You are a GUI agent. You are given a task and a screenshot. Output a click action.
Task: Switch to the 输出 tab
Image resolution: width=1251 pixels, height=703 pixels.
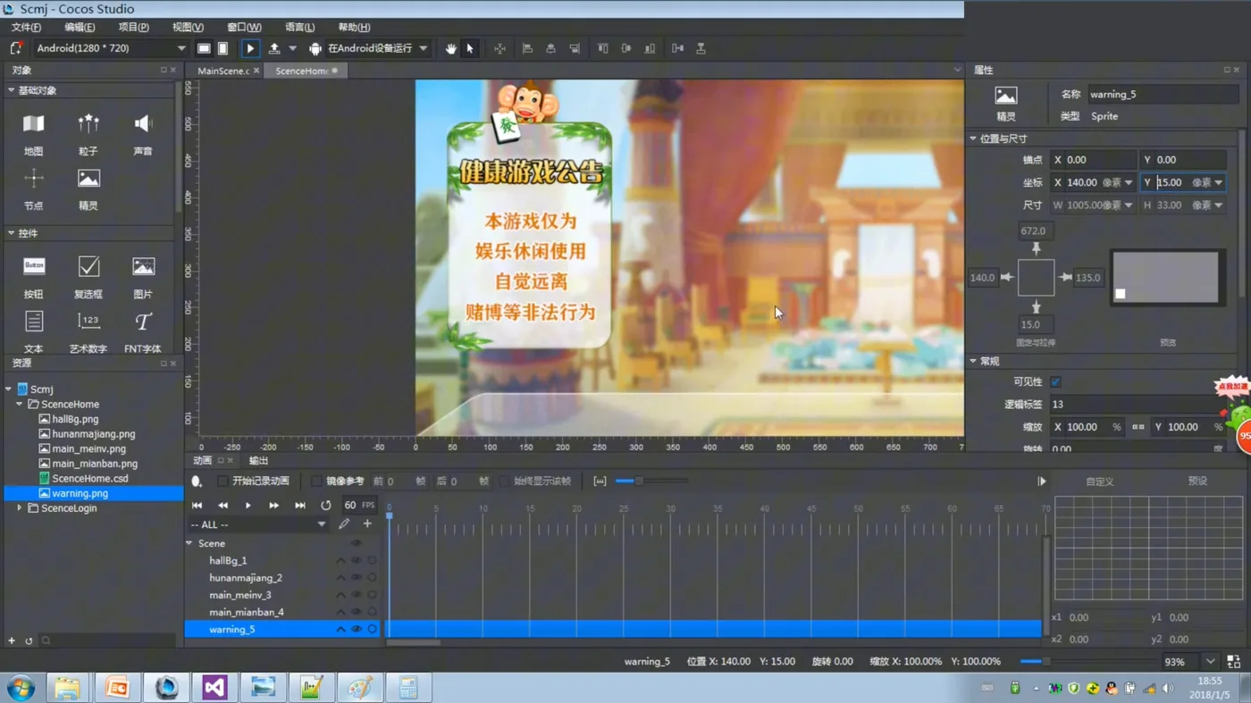pyautogui.click(x=258, y=461)
